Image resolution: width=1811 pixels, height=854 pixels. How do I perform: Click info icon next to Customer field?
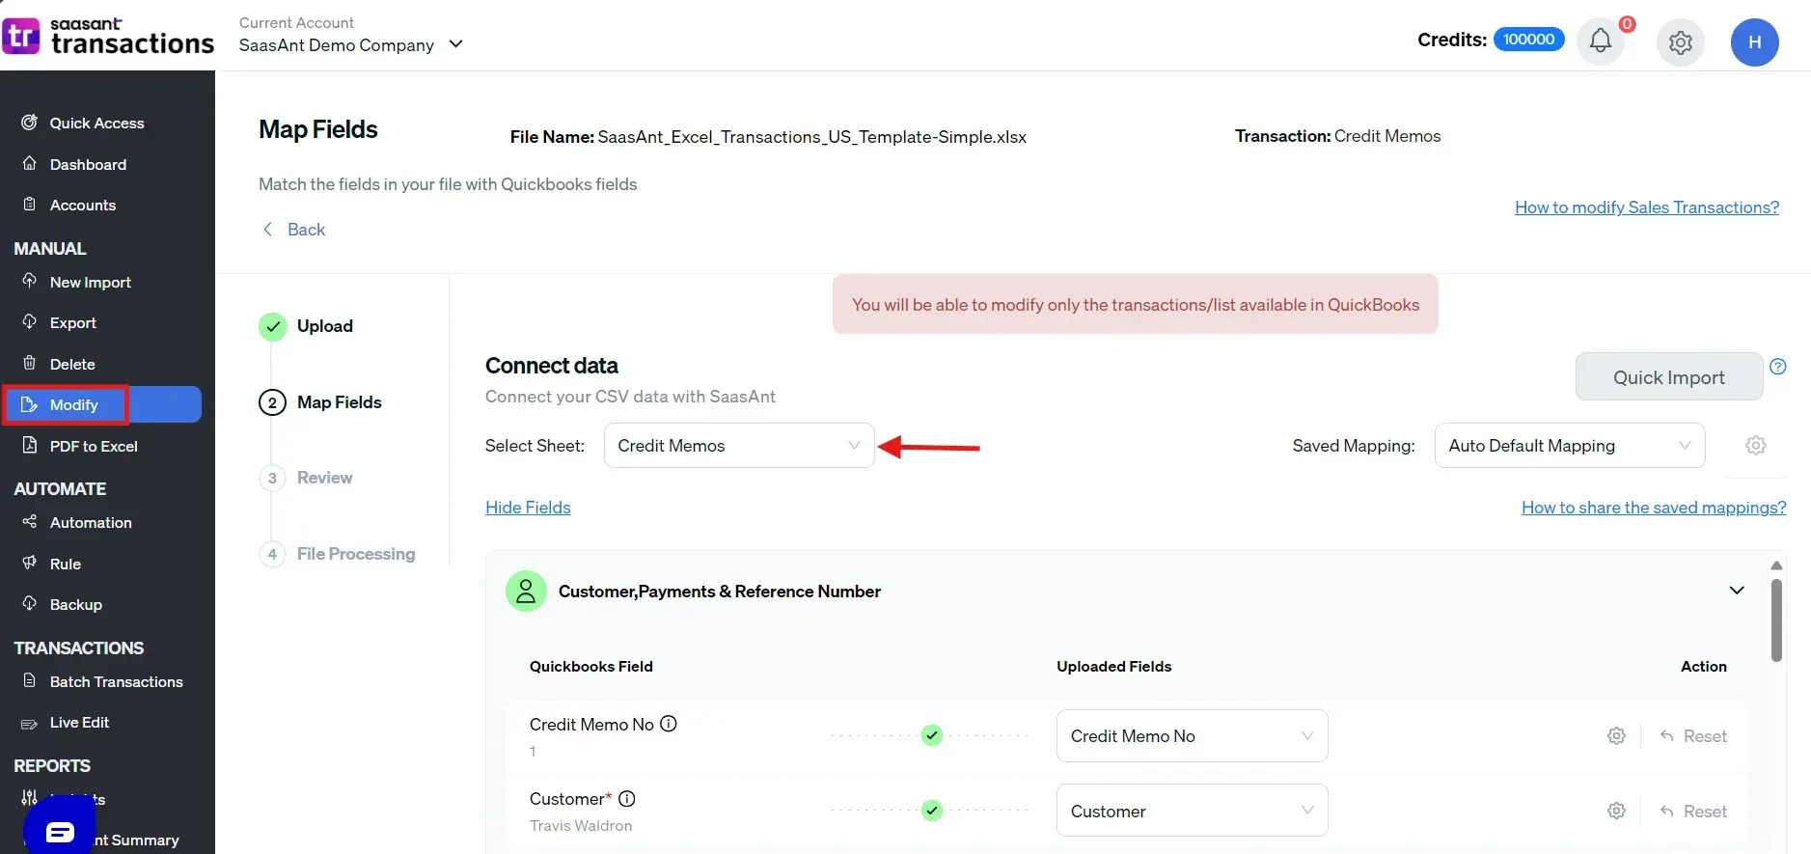627,799
